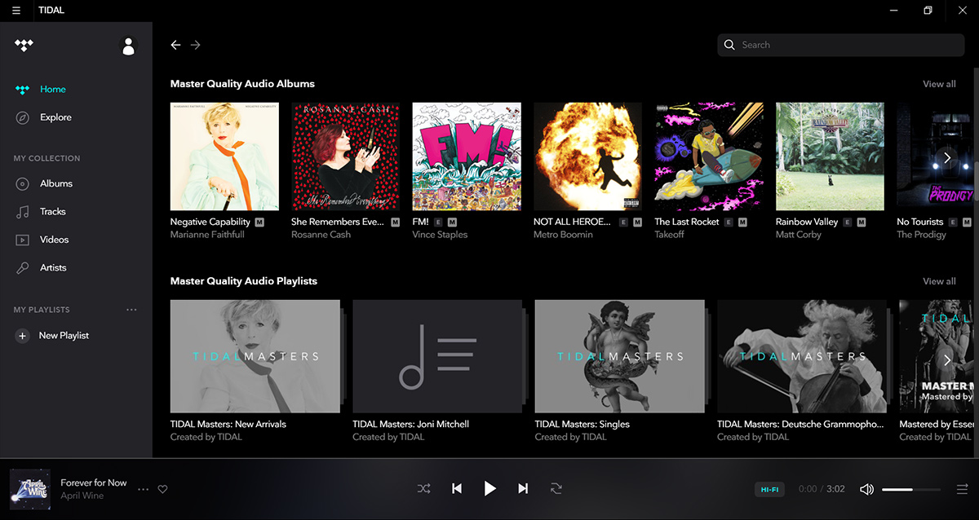979x520 pixels.
Task: Open NOT ALL HEROES album cover
Action: [587, 156]
